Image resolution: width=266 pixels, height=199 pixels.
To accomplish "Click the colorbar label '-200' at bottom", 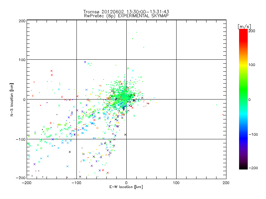I will tap(253, 168).
